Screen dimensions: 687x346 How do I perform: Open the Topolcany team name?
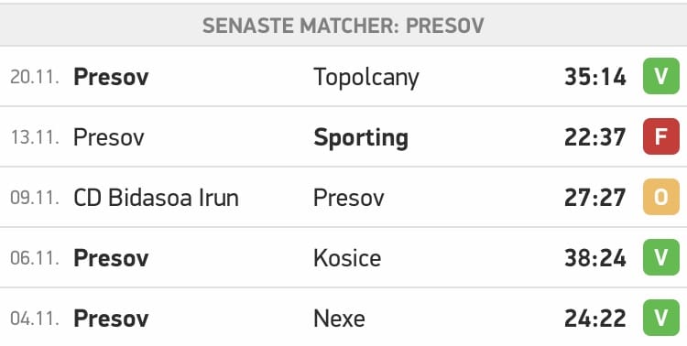(x=366, y=78)
